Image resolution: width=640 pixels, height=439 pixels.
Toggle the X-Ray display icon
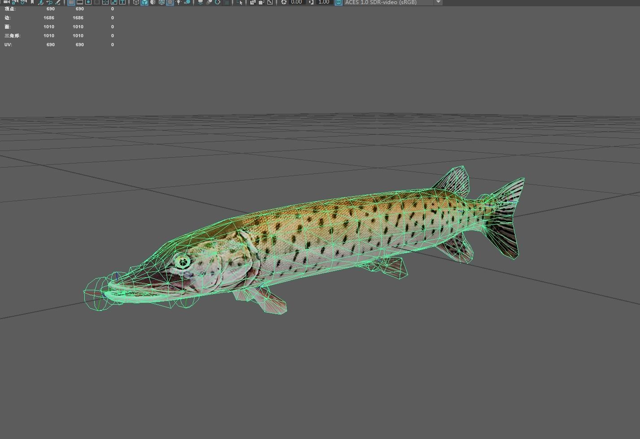click(x=253, y=2)
